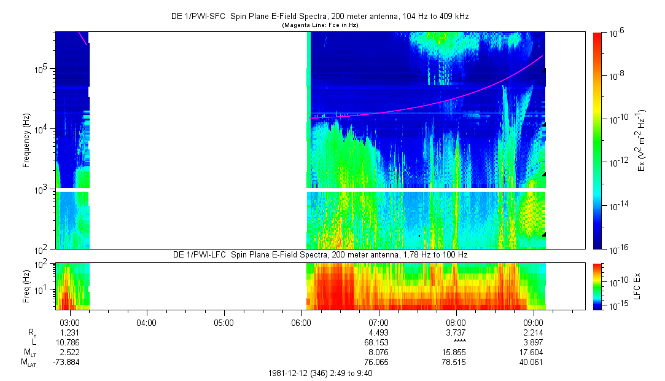Select the 06:00 time axis tick label
Viewport: 665px width, 381px height.
301,323
